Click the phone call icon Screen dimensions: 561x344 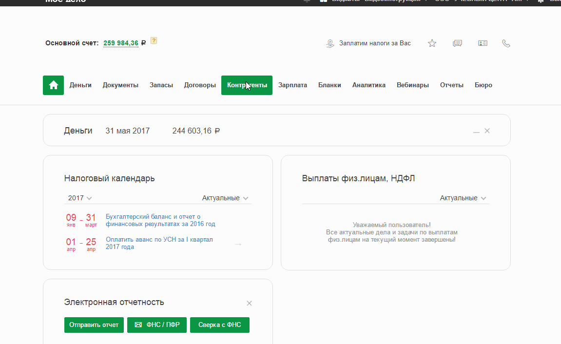click(506, 43)
